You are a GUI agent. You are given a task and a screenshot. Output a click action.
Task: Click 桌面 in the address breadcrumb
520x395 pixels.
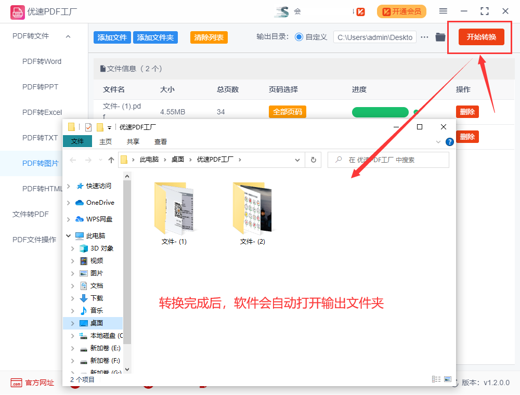tap(178, 160)
